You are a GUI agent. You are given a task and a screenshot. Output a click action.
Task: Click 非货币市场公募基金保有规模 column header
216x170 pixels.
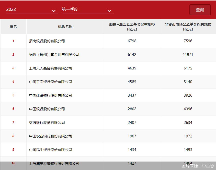[188, 27]
